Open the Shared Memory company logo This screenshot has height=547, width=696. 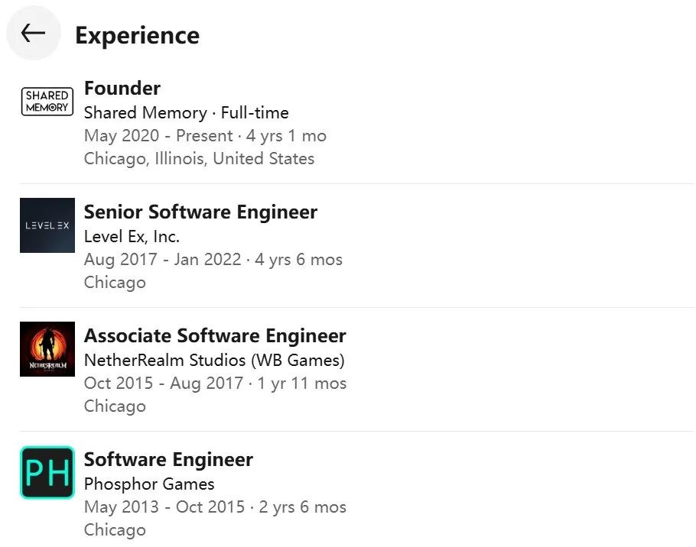pyautogui.click(x=47, y=102)
